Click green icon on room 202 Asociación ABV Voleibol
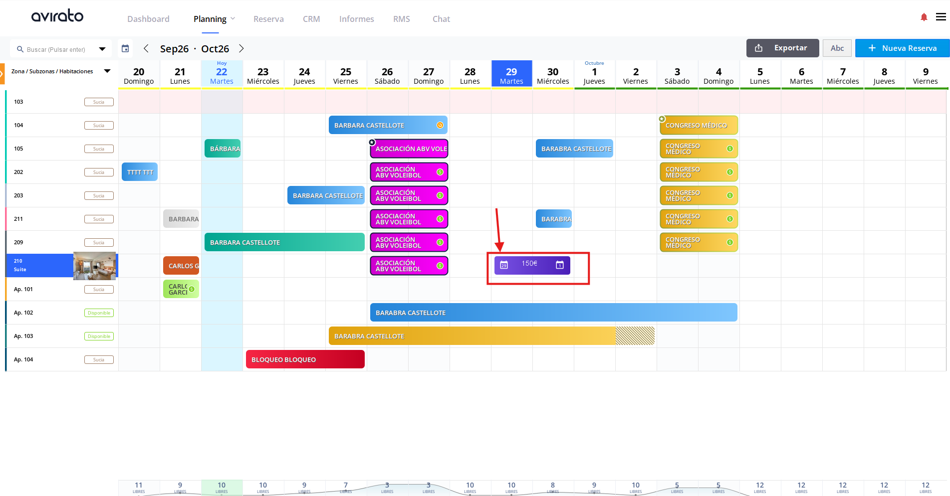This screenshot has height=496, width=950. [440, 172]
